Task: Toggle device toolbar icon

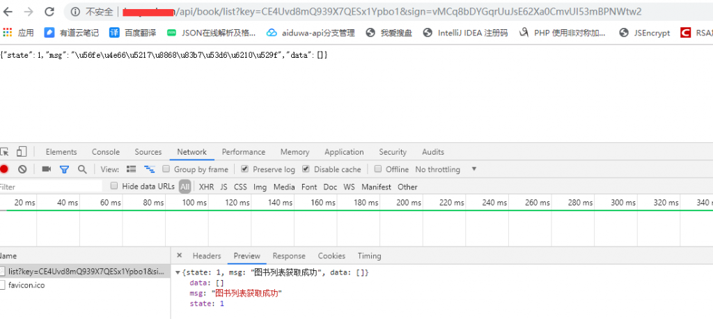Action: tap(22, 152)
